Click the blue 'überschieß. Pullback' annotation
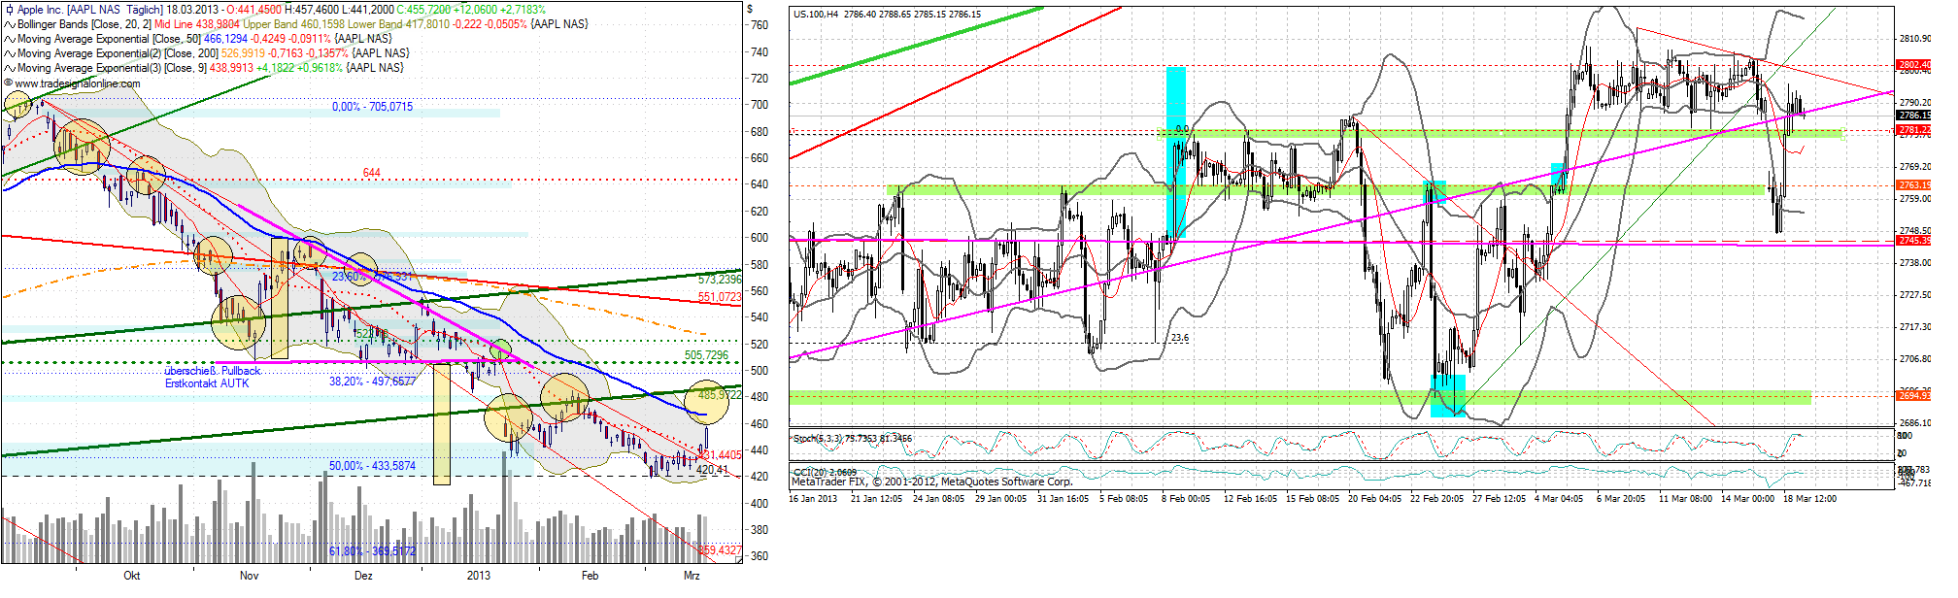The image size is (1958, 598). tap(213, 371)
